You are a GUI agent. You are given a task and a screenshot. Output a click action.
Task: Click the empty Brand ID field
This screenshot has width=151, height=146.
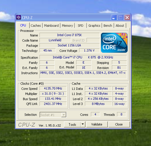coord(93,40)
